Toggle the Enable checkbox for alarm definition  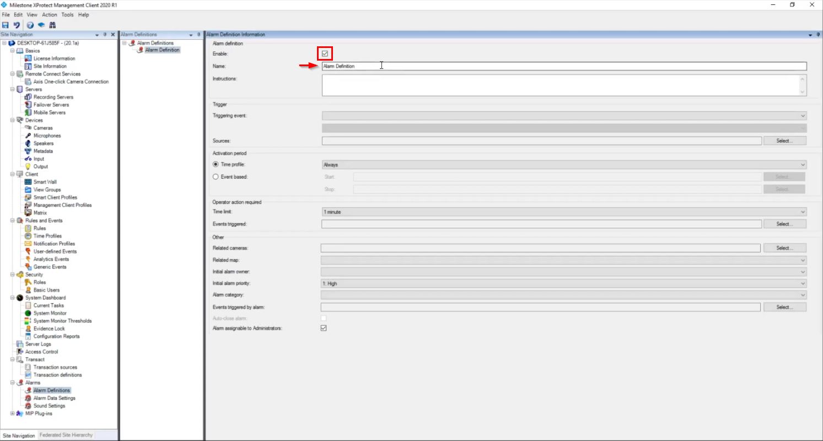point(325,53)
